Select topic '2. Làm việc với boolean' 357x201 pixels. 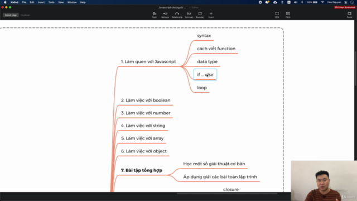146,100
